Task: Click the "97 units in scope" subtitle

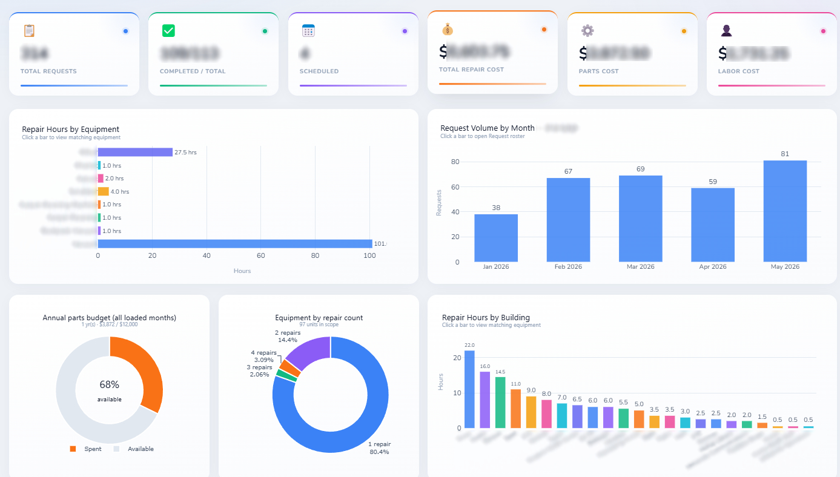Action: pos(319,324)
